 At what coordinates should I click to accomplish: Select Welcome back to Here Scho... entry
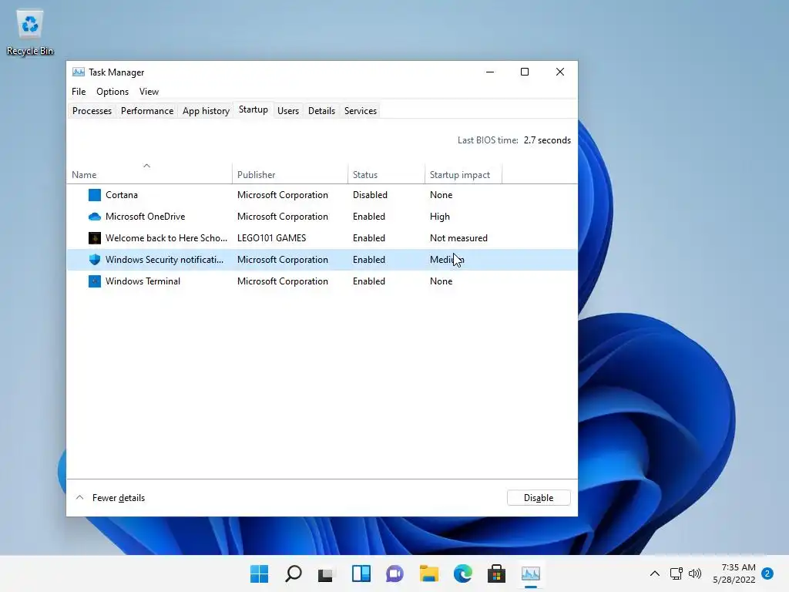pos(166,238)
